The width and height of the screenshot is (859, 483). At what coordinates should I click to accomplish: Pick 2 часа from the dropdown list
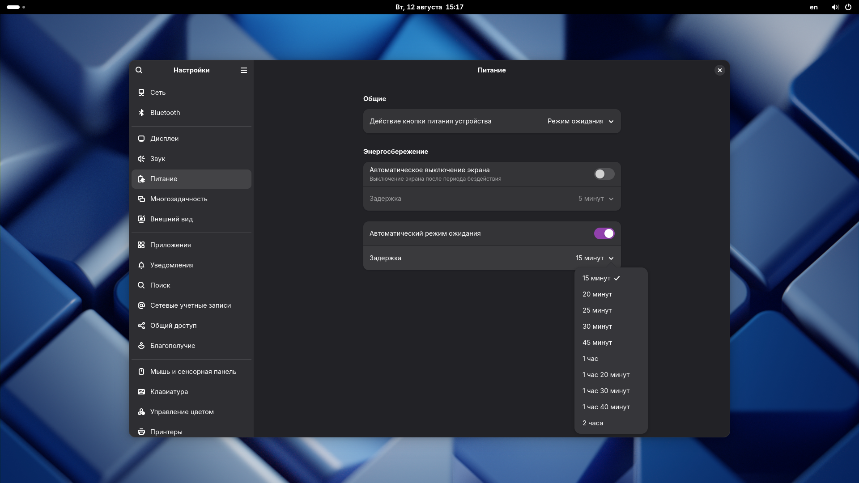tap(593, 423)
